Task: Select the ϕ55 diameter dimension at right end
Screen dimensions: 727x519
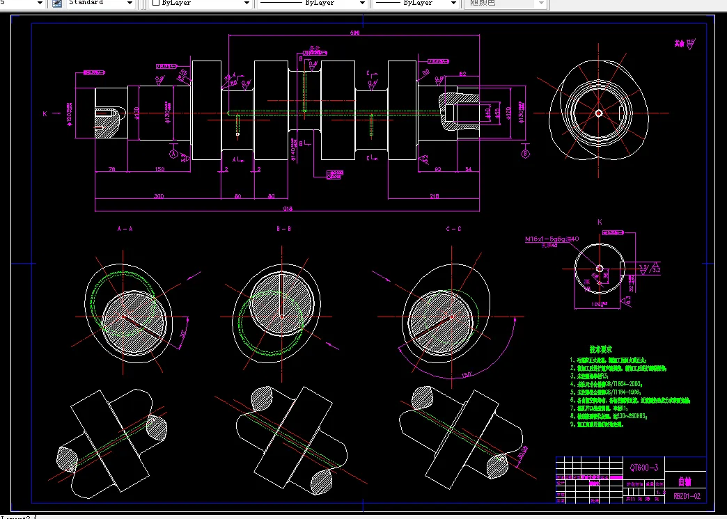Action: (x=497, y=113)
